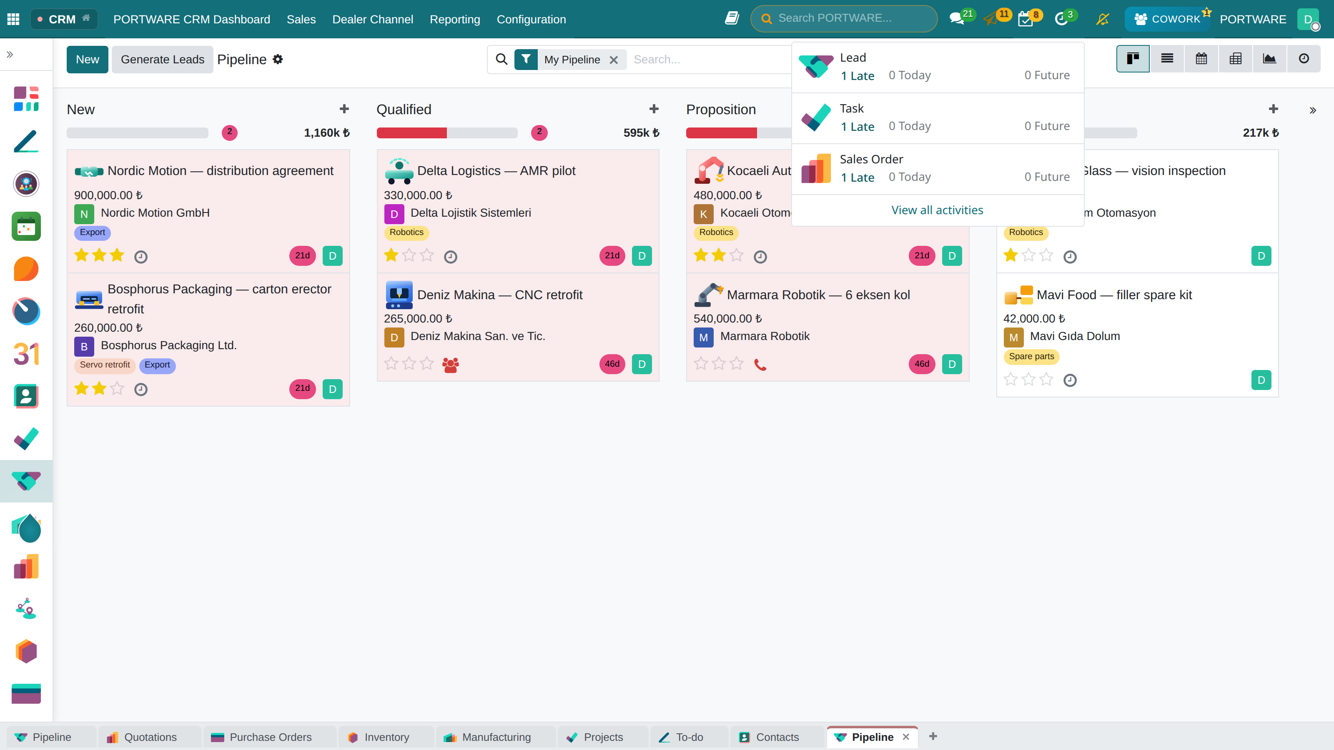Click the muted notifications bell icon
The width and height of the screenshot is (1334, 750).
click(1103, 19)
